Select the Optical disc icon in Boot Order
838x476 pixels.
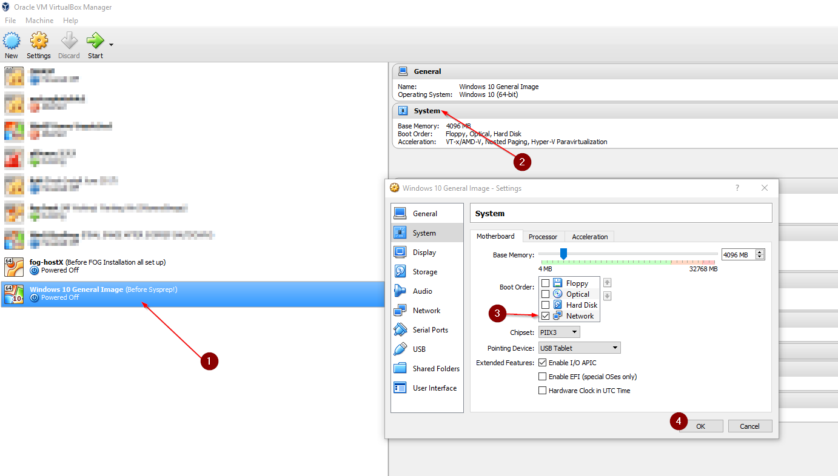pyautogui.click(x=558, y=294)
